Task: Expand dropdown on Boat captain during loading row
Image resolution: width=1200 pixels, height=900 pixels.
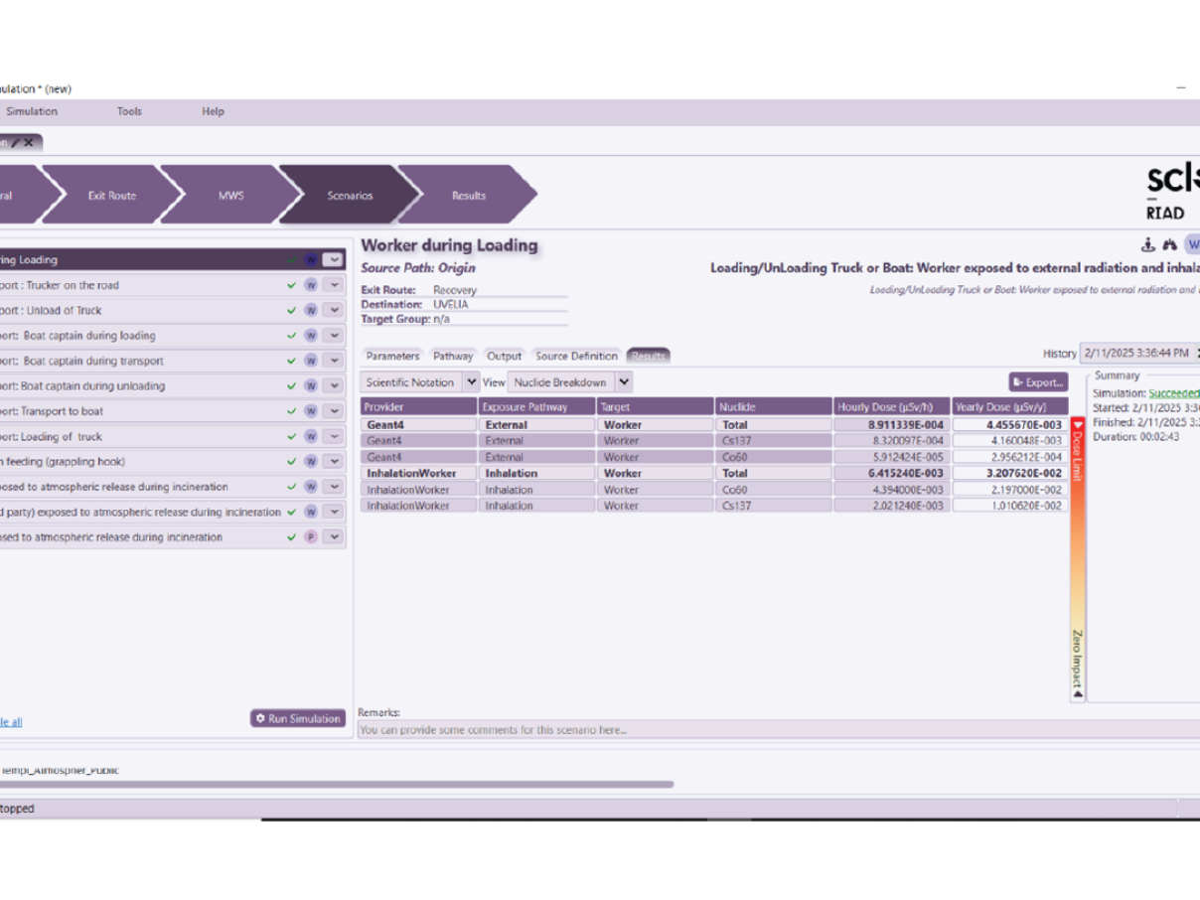Action: pyautogui.click(x=334, y=336)
